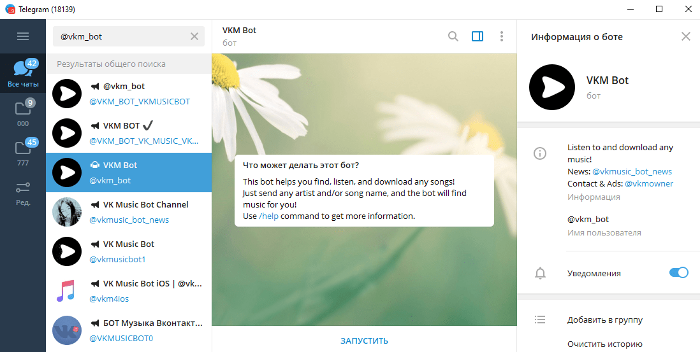Clear the @vkm_bot search field
Screen dimensions: 700x352
click(194, 36)
